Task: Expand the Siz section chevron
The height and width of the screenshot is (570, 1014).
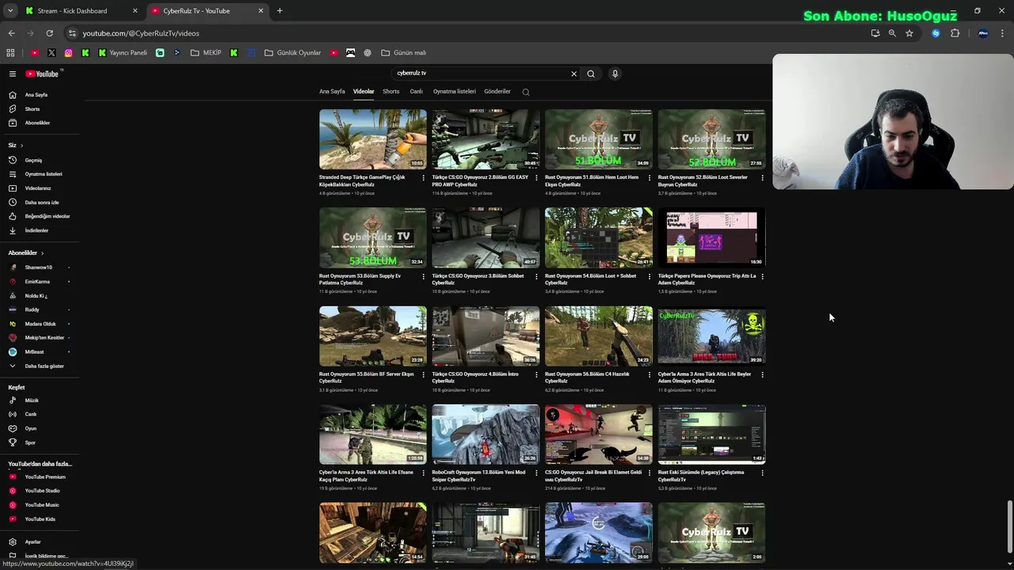Action: (21, 146)
